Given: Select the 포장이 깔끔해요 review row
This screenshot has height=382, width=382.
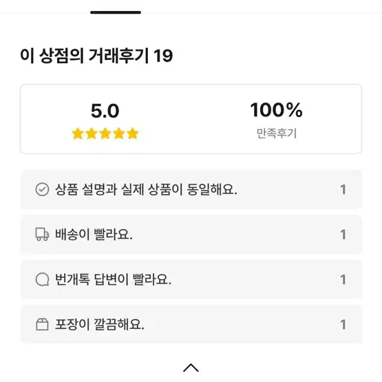Looking at the screenshot, I should click(191, 324).
